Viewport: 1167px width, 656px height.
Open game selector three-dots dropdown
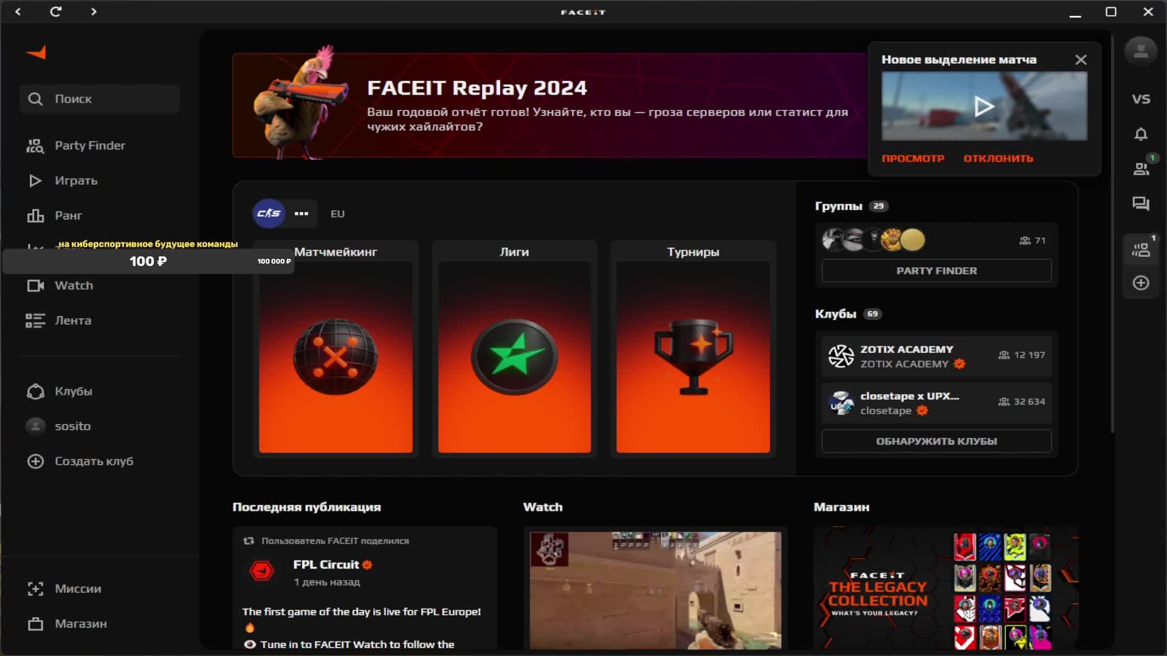(x=301, y=214)
